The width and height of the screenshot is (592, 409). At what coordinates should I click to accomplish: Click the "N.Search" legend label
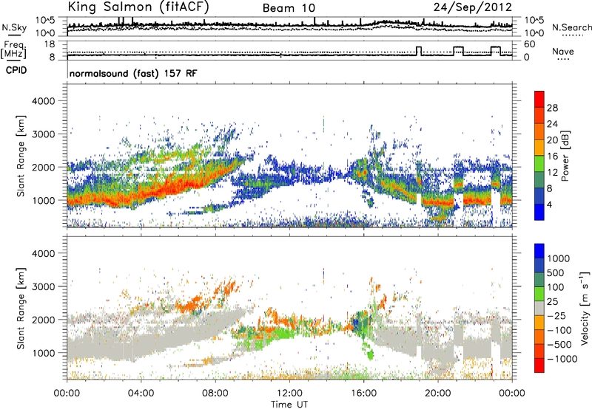pos(572,27)
